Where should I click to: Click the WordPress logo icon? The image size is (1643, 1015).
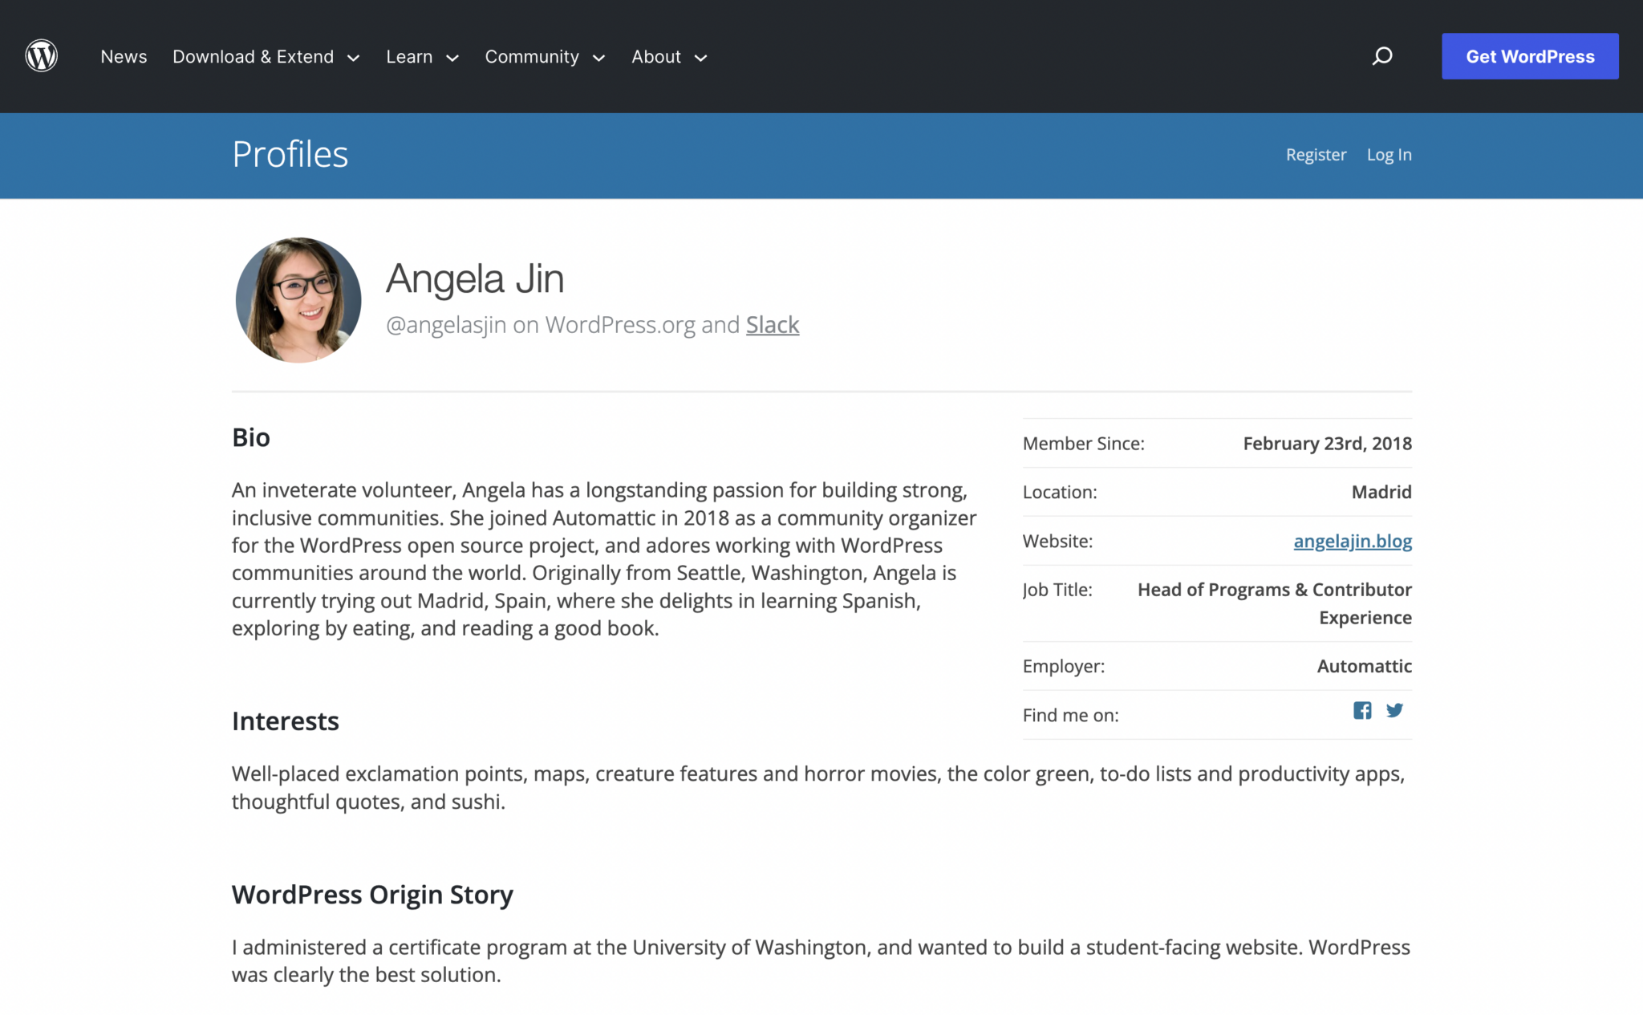point(41,56)
